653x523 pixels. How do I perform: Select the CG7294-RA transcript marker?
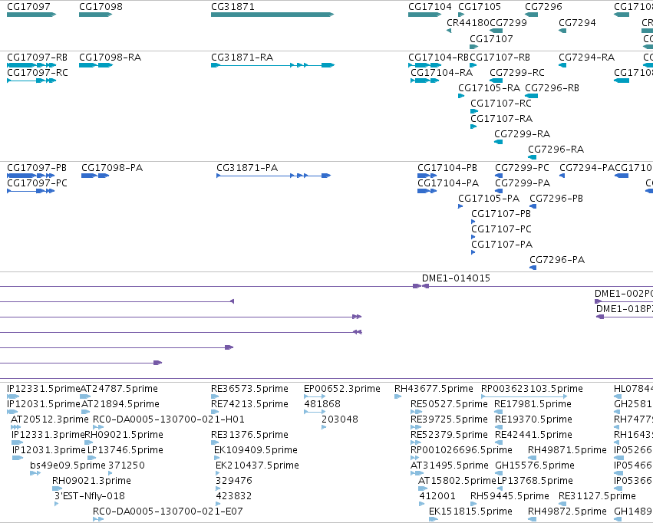pos(562,65)
